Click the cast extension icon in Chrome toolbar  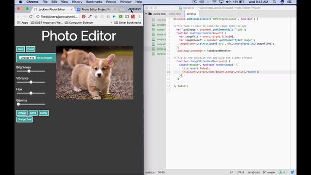pos(127,17)
